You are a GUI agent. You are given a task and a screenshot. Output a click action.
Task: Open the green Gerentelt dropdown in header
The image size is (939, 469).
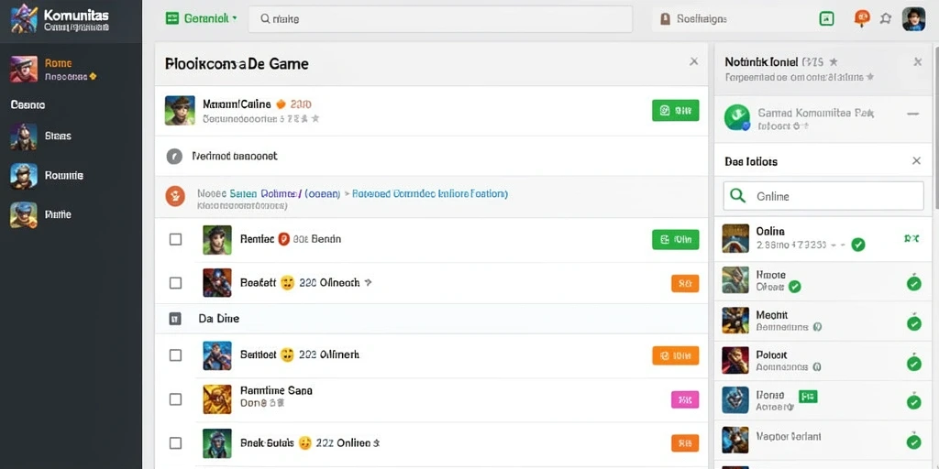tap(201, 18)
